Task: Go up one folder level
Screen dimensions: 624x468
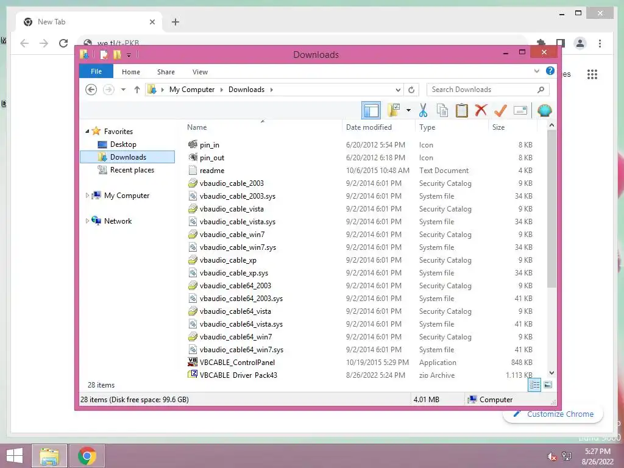Action: [137, 90]
